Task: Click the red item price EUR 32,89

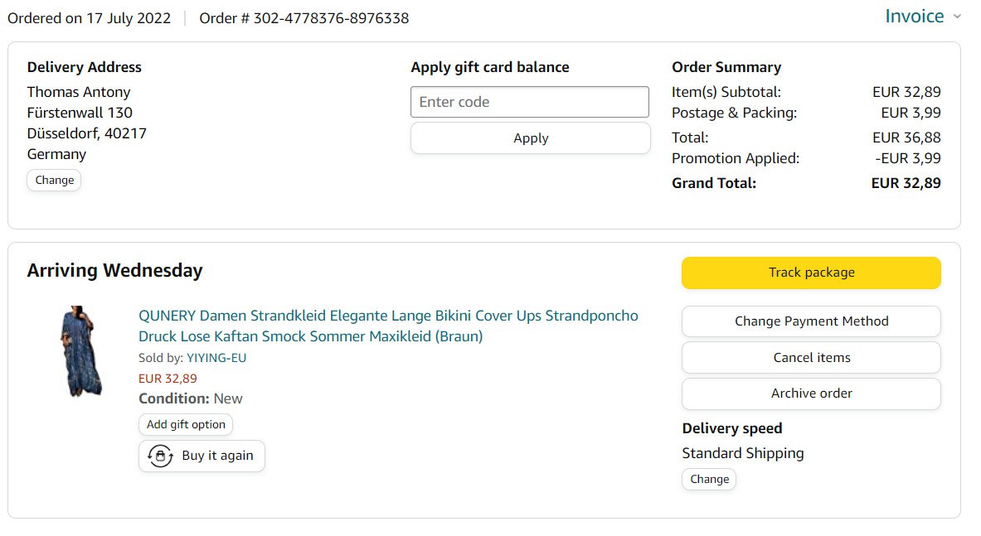Action: (168, 379)
